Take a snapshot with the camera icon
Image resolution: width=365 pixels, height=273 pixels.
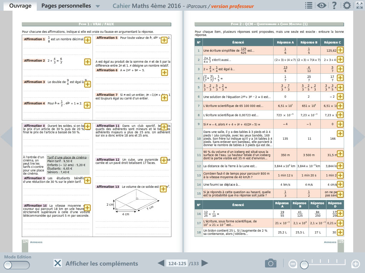pos(270,263)
